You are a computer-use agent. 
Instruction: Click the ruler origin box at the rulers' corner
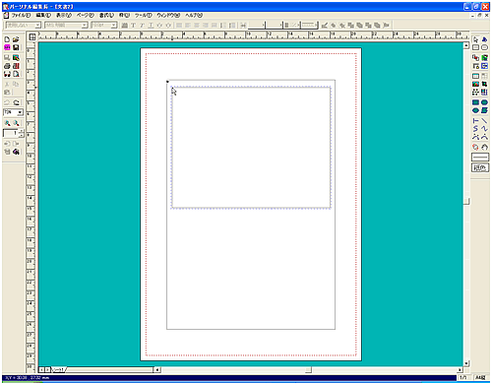31,37
